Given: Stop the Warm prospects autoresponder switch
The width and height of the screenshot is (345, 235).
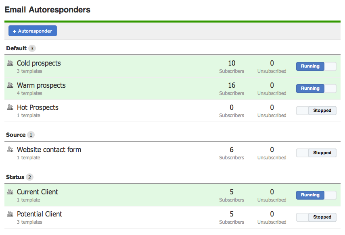Looking at the screenshot, I should click(316, 89).
